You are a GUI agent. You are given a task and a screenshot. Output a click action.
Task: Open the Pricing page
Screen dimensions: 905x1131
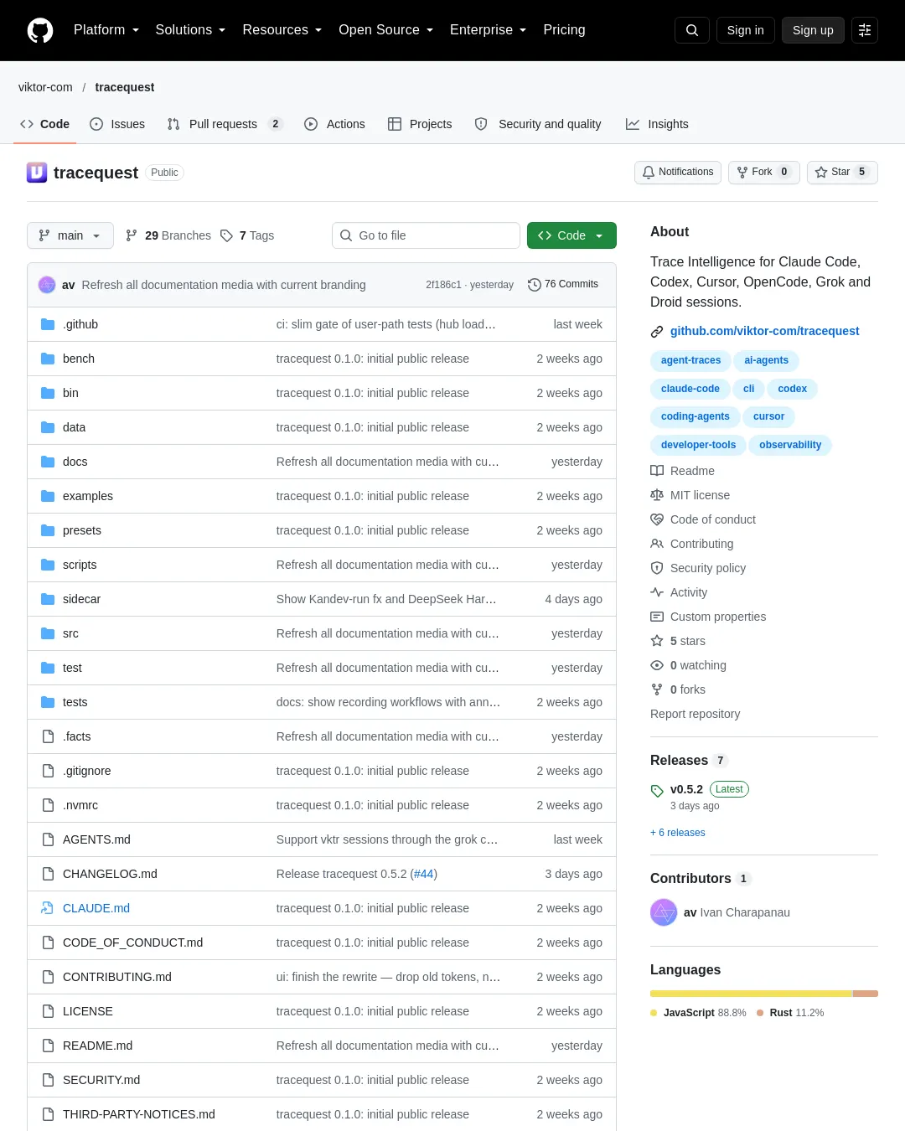pos(564,30)
